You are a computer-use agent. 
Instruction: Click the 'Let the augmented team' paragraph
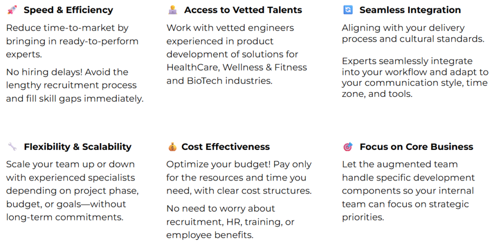point(408,191)
